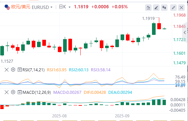
Task: Click the 1.1968 price axis label
Action: coord(179,15)
